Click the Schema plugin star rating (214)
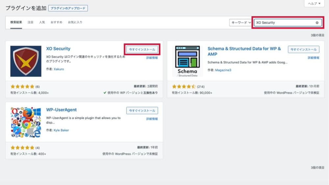329x185 pixels. 184,86
